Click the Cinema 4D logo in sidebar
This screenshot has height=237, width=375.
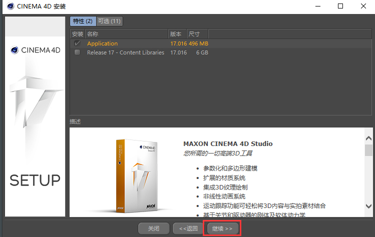36,50
